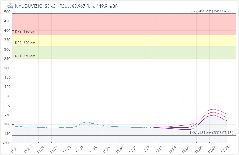Viewport: 239px width, 155px height.
Task: Click the blue measured line peak near 11.27.
Action: coord(87,122)
